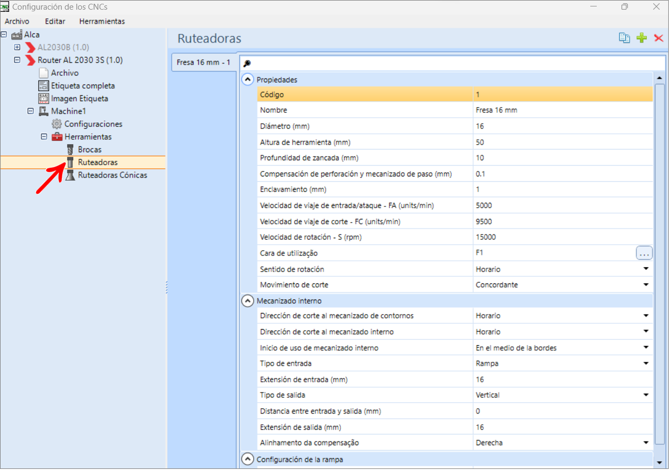
Task: Open the Configuraciones gear item
Action: 56,124
